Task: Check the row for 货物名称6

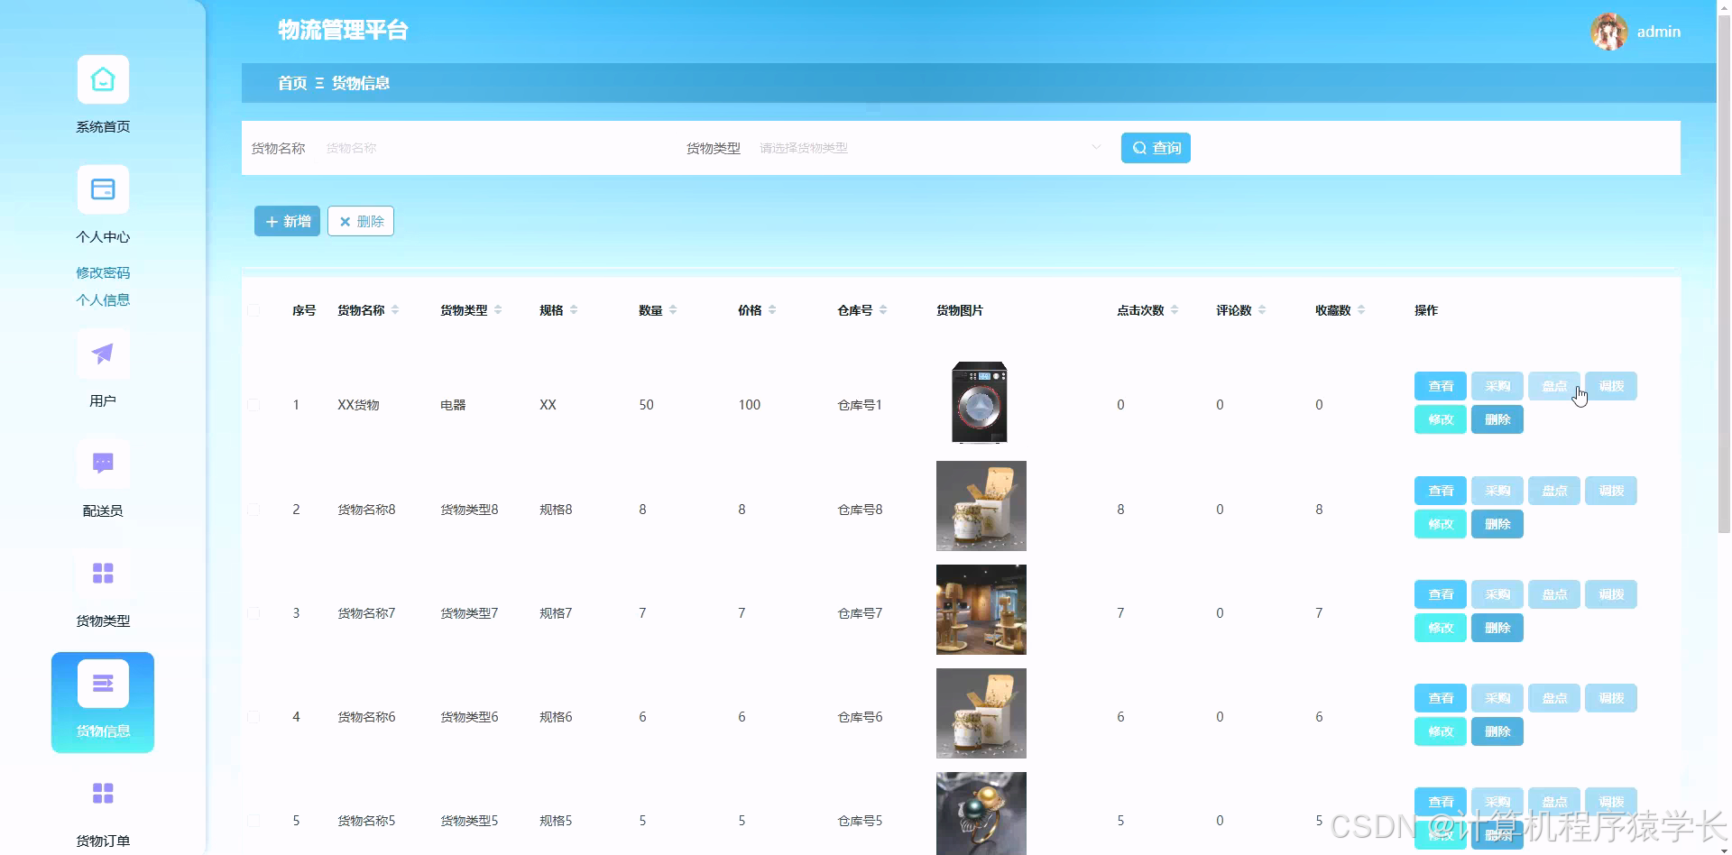Action: (x=253, y=717)
